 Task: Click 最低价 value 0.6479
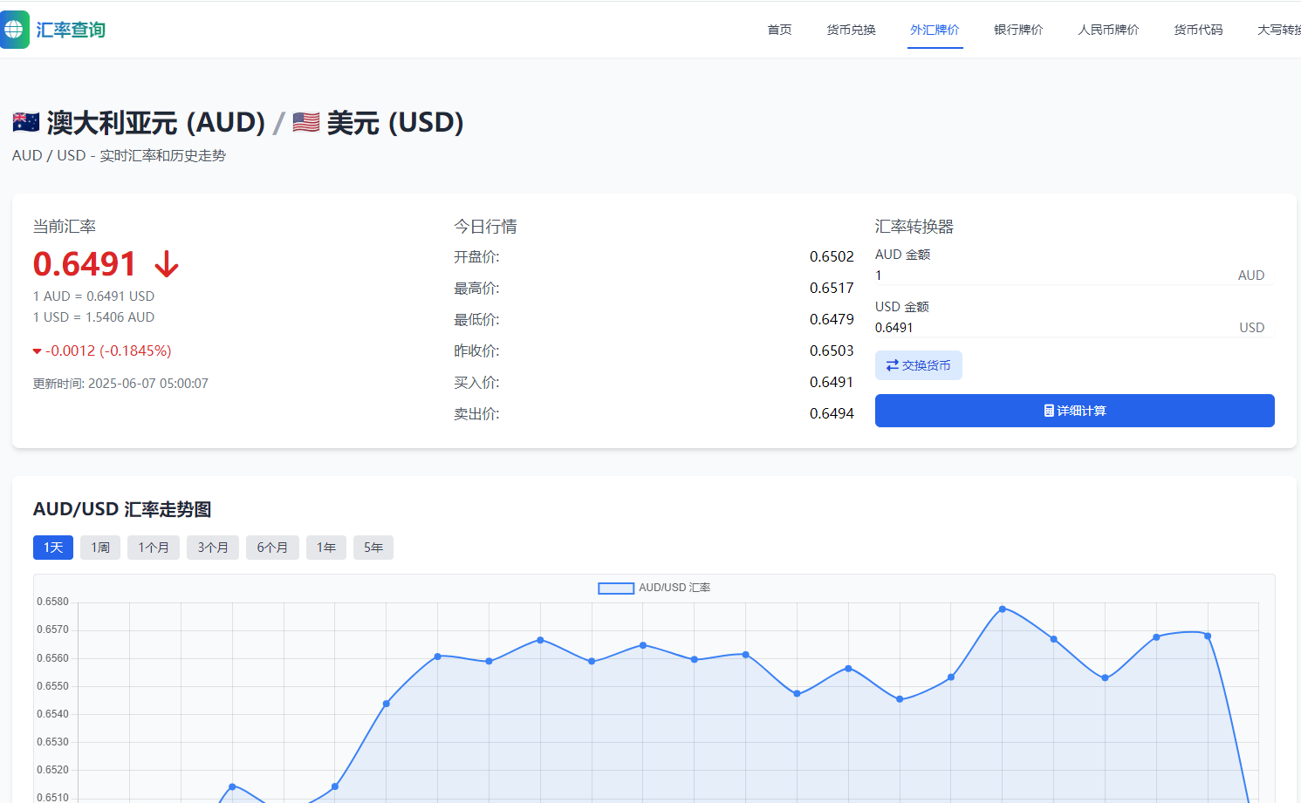[832, 319]
